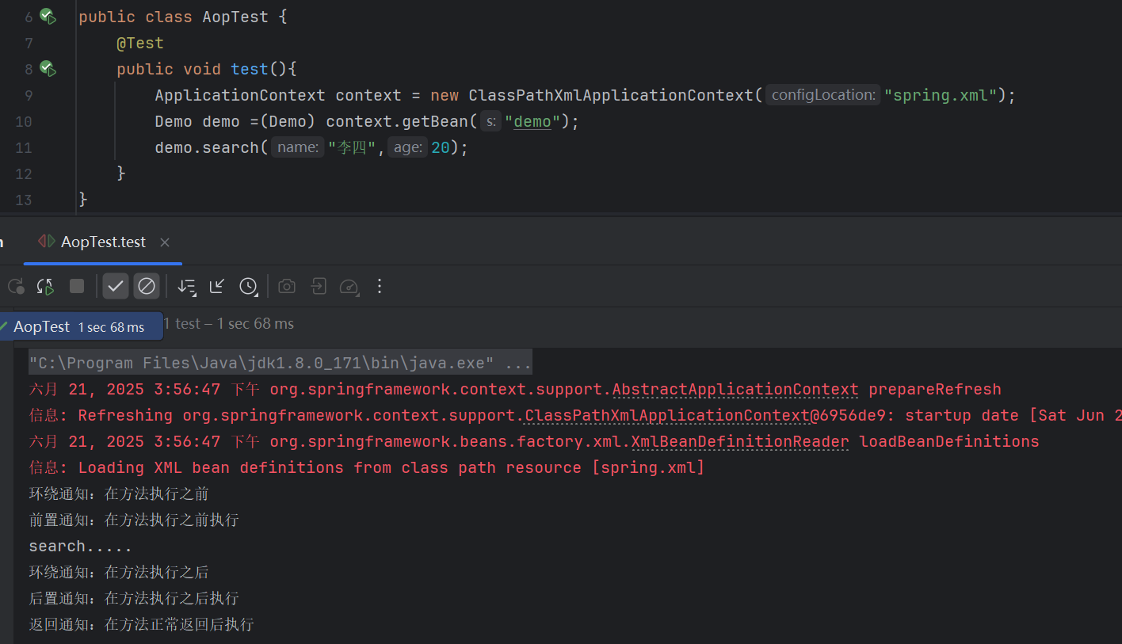Run the AopTest class gutter icon on line 6
Viewport: 1122px width, 644px height.
point(48,15)
